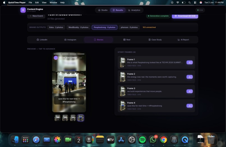Download Frame 3 image

(190, 91)
